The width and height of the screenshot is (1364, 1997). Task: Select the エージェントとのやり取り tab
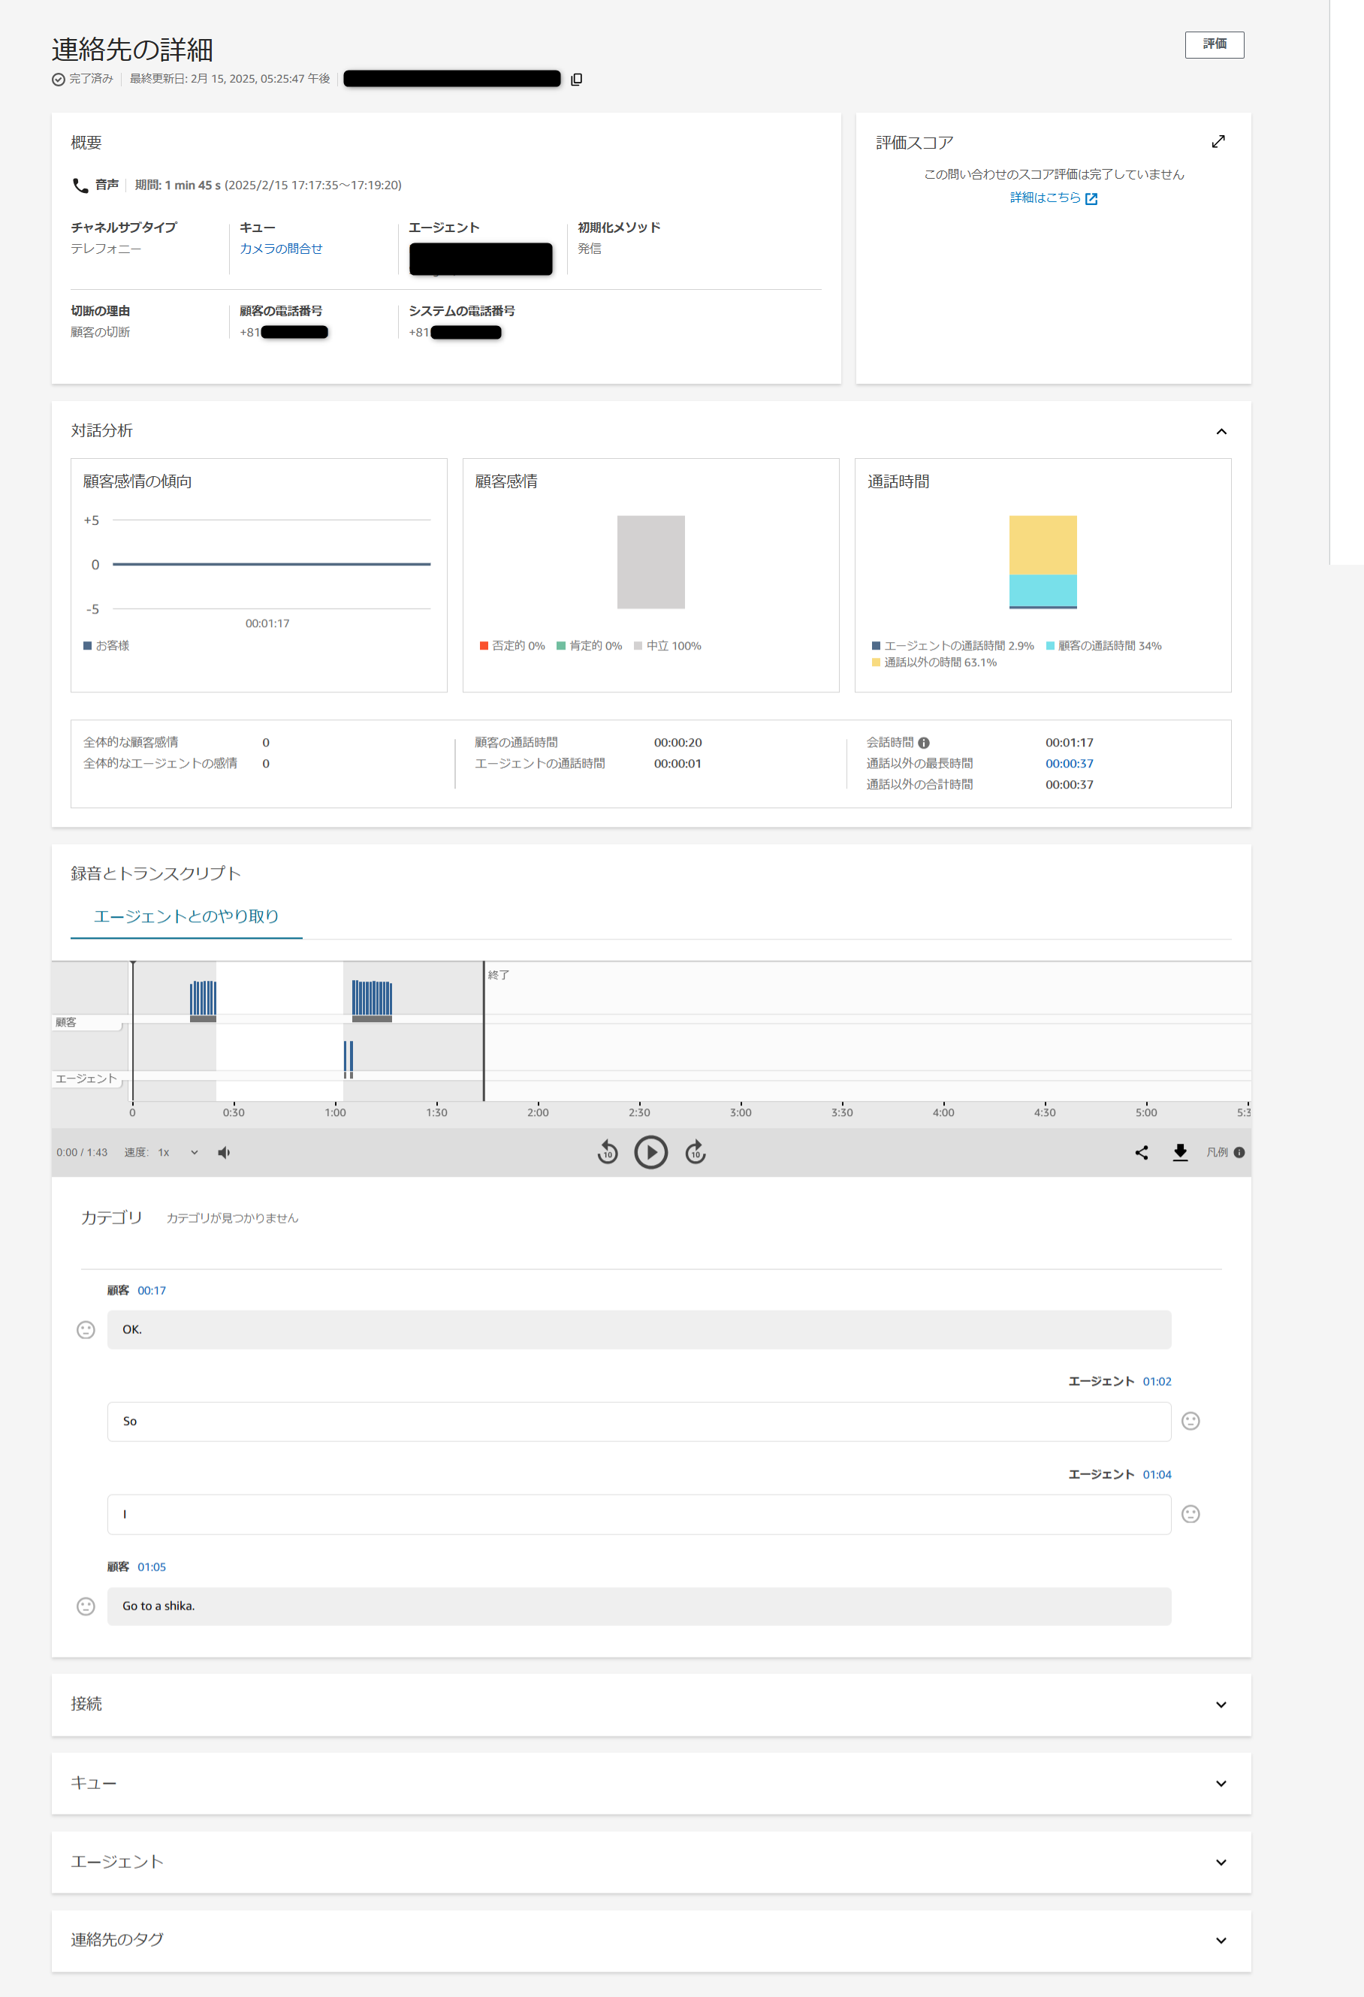point(186,916)
